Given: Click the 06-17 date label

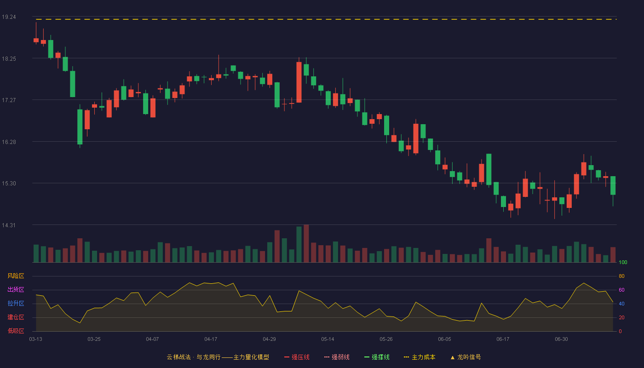Looking at the screenshot, I should pos(503,339).
